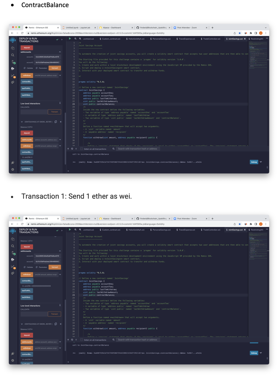
Task: Expand Debug row chevron in ContractBalance screenshot terminal
Action: point(261,162)
